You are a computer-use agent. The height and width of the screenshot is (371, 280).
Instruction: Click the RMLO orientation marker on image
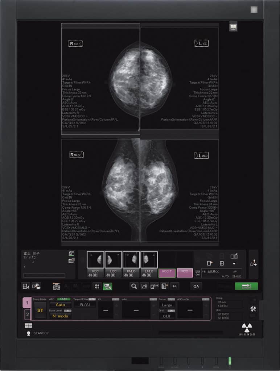coord(76,155)
